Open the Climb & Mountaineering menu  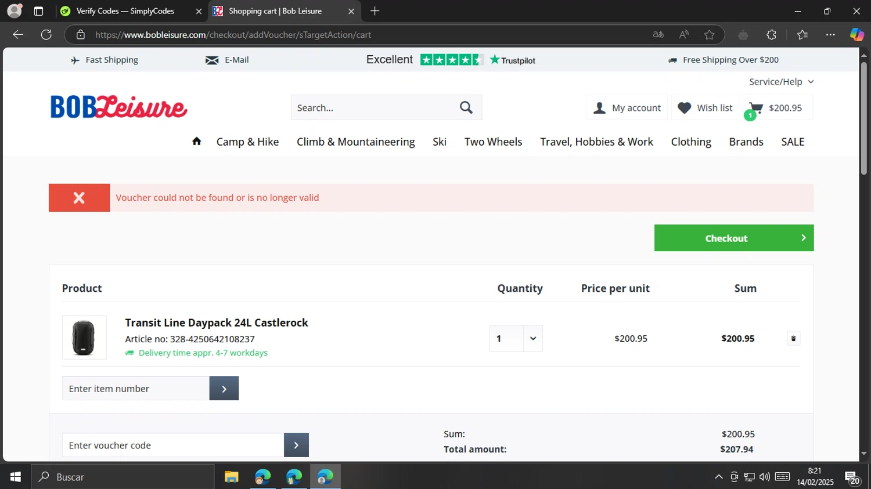click(356, 142)
